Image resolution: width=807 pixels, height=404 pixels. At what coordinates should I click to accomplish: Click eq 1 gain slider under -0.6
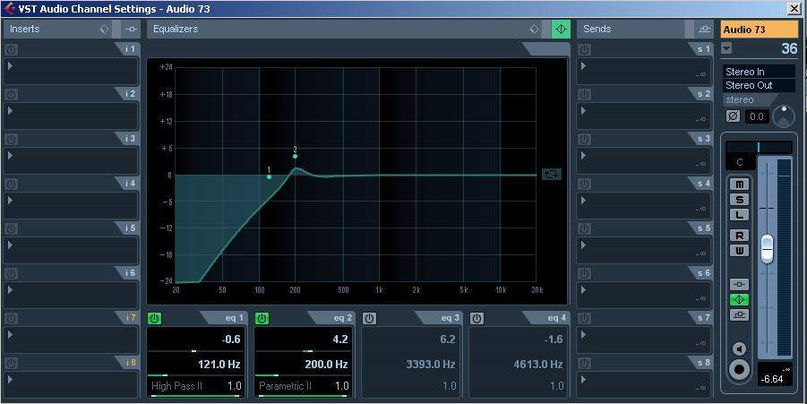tap(194, 351)
